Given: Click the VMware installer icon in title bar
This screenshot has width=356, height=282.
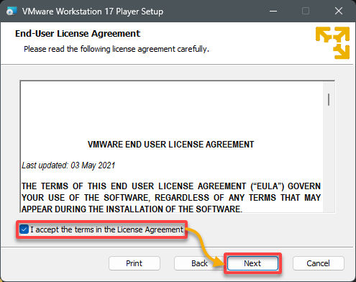Looking at the screenshot, I should [12, 11].
